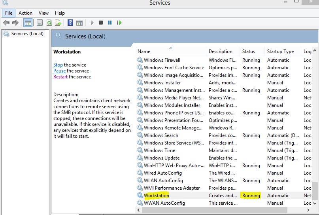
Task: Click Automatic (D... startup type of Windows Search
Action: pyautogui.click(x=283, y=135)
